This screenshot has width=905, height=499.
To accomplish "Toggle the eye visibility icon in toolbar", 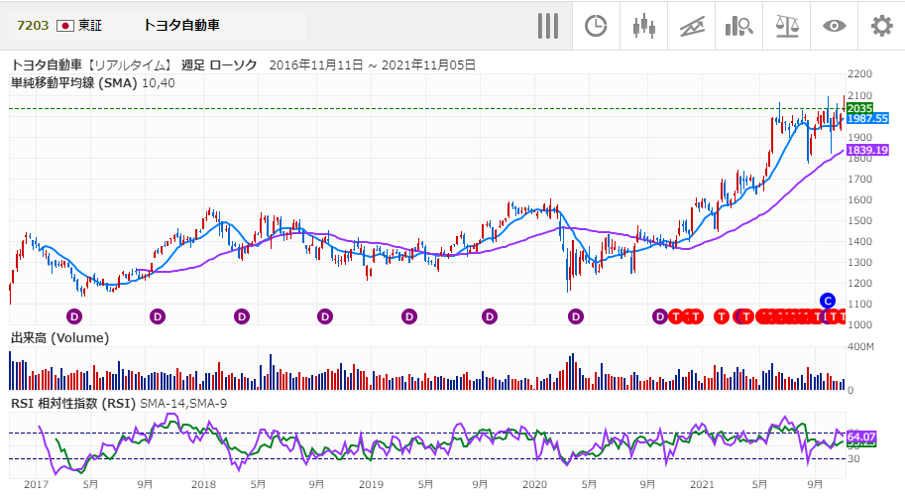I will [x=834, y=26].
